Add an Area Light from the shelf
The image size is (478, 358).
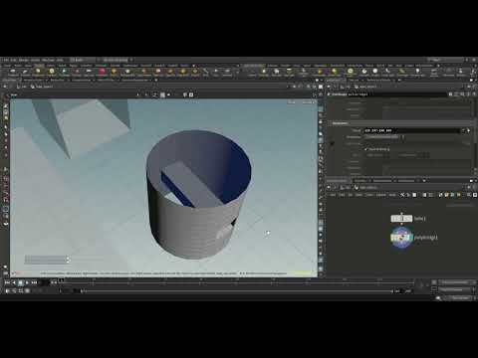pyautogui.click(x=289, y=73)
